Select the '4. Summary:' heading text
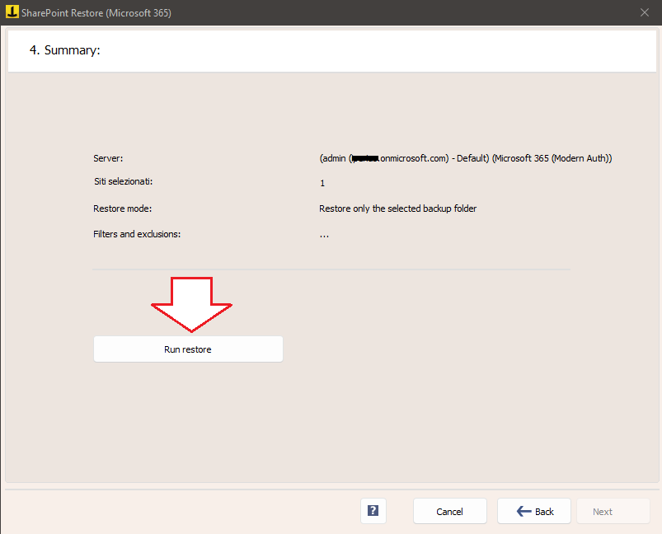Screen dimensions: 662x534 (64, 50)
